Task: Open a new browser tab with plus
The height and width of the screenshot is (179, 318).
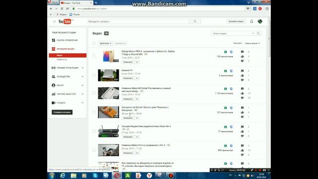Action: tap(96, 3)
